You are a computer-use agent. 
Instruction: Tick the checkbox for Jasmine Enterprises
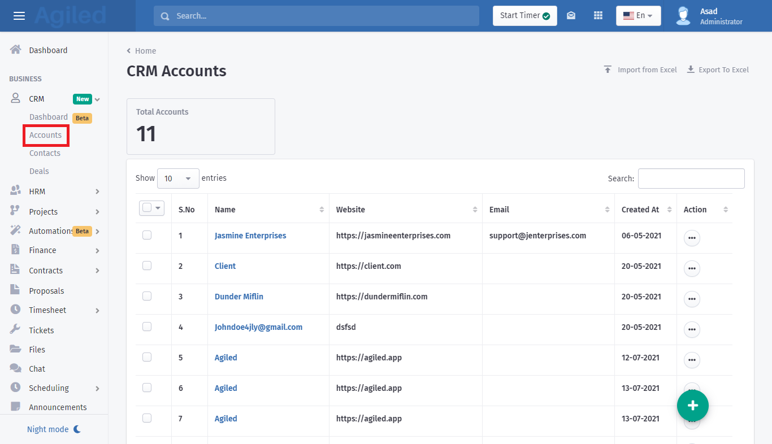pyautogui.click(x=147, y=235)
